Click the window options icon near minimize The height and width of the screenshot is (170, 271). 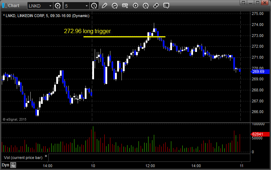(x=244, y=2)
